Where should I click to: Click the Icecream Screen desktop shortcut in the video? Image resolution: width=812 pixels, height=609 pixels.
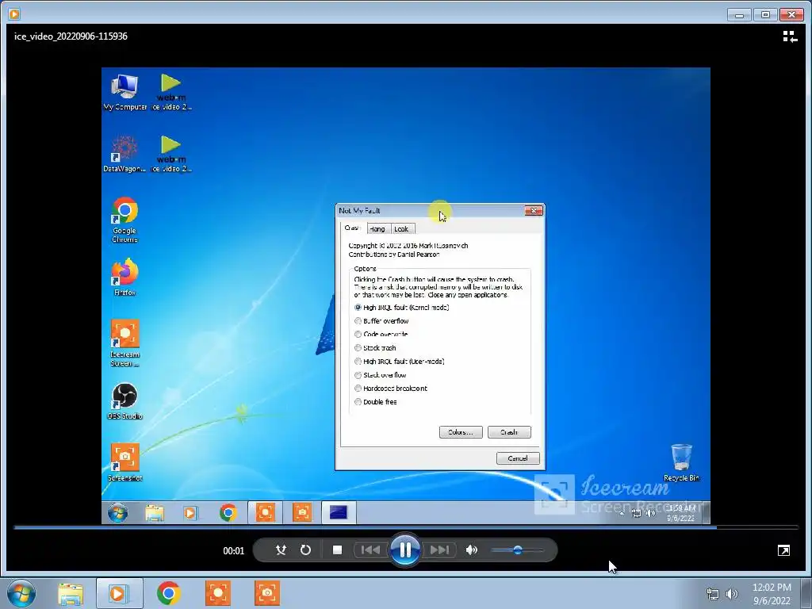[x=124, y=343]
